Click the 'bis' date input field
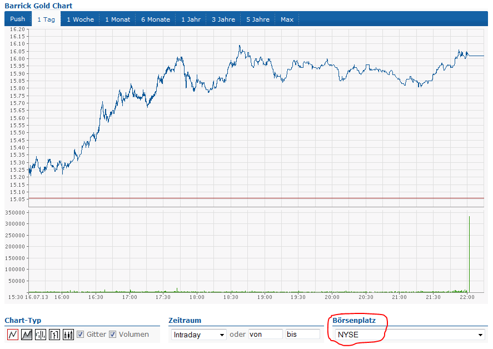Viewport: 493px width, 349px height. tap(303, 334)
